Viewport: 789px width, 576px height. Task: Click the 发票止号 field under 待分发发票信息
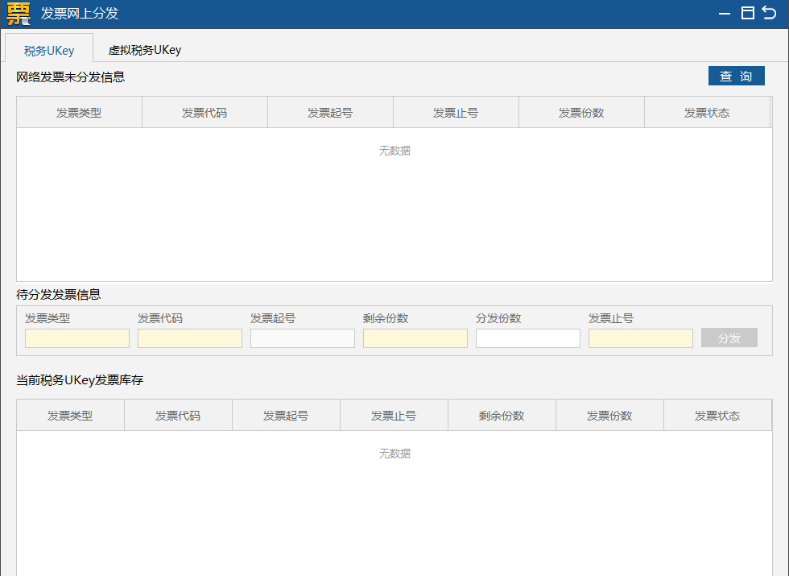641,338
